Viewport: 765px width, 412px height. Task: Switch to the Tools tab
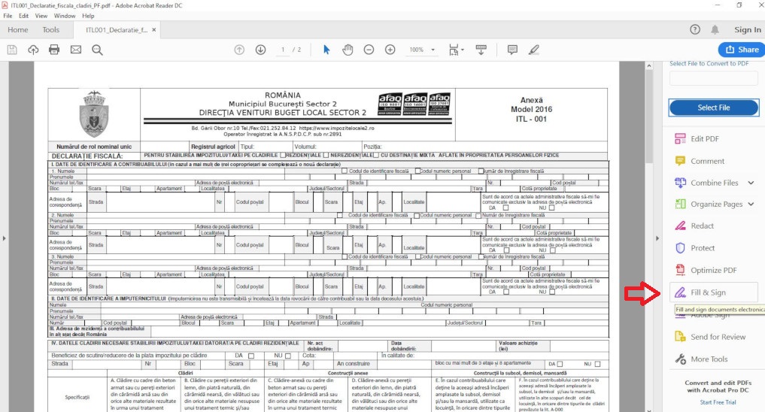50,30
